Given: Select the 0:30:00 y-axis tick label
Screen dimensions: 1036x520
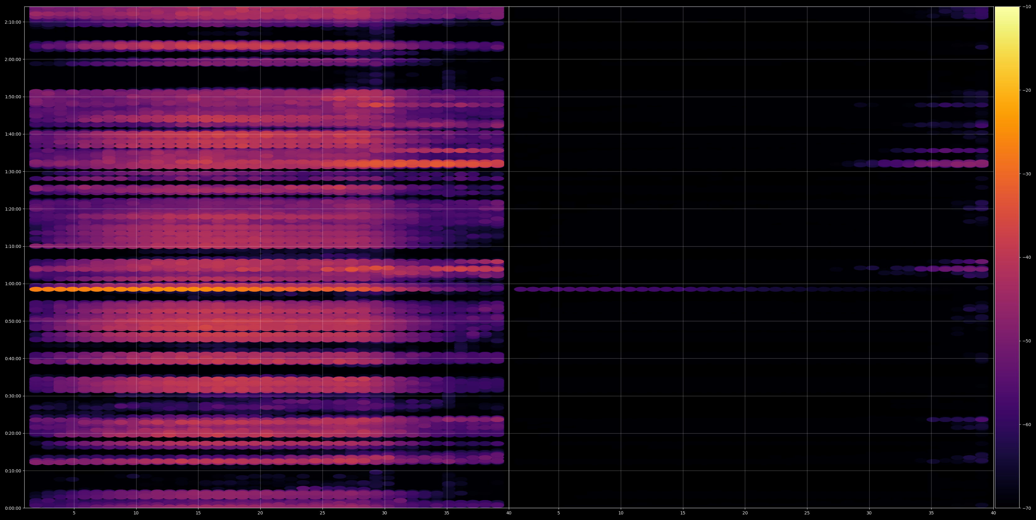Looking at the screenshot, I should coord(13,396).
